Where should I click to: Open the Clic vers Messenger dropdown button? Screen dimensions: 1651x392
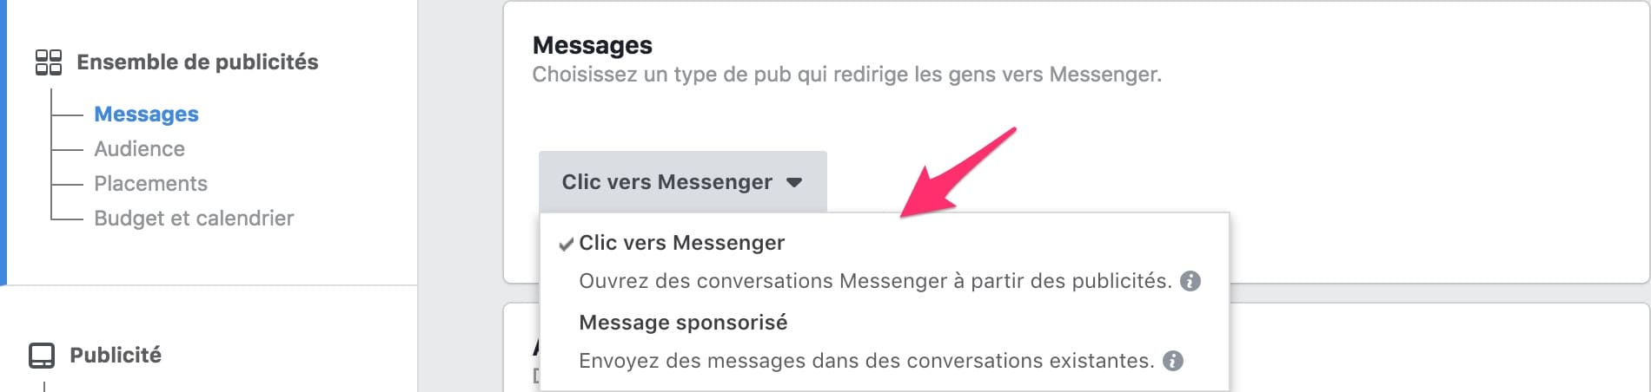point(683,182)
